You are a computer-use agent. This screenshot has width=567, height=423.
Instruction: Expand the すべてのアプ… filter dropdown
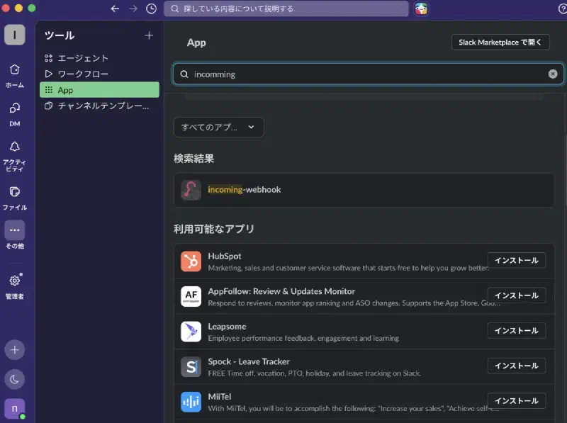[x=219, y=128]
